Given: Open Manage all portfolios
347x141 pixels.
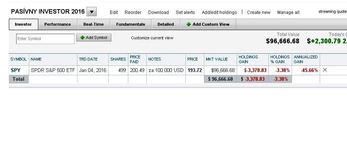Looking at the screenshot, I should click(288, 12).
